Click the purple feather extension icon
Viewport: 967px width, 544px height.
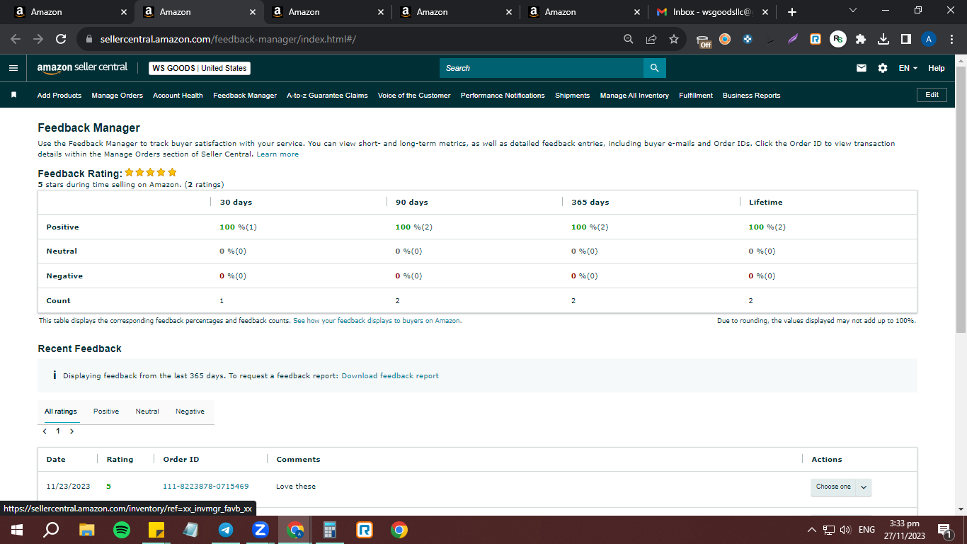point(793,40)
